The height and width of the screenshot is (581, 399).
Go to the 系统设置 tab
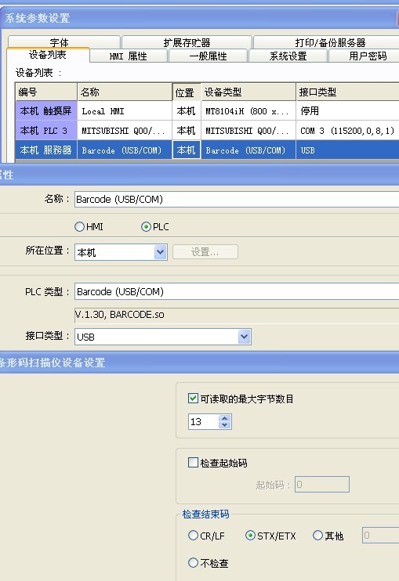[288, 56]
